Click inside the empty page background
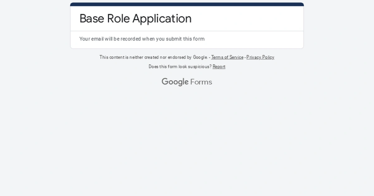 (x=187, y=140)
